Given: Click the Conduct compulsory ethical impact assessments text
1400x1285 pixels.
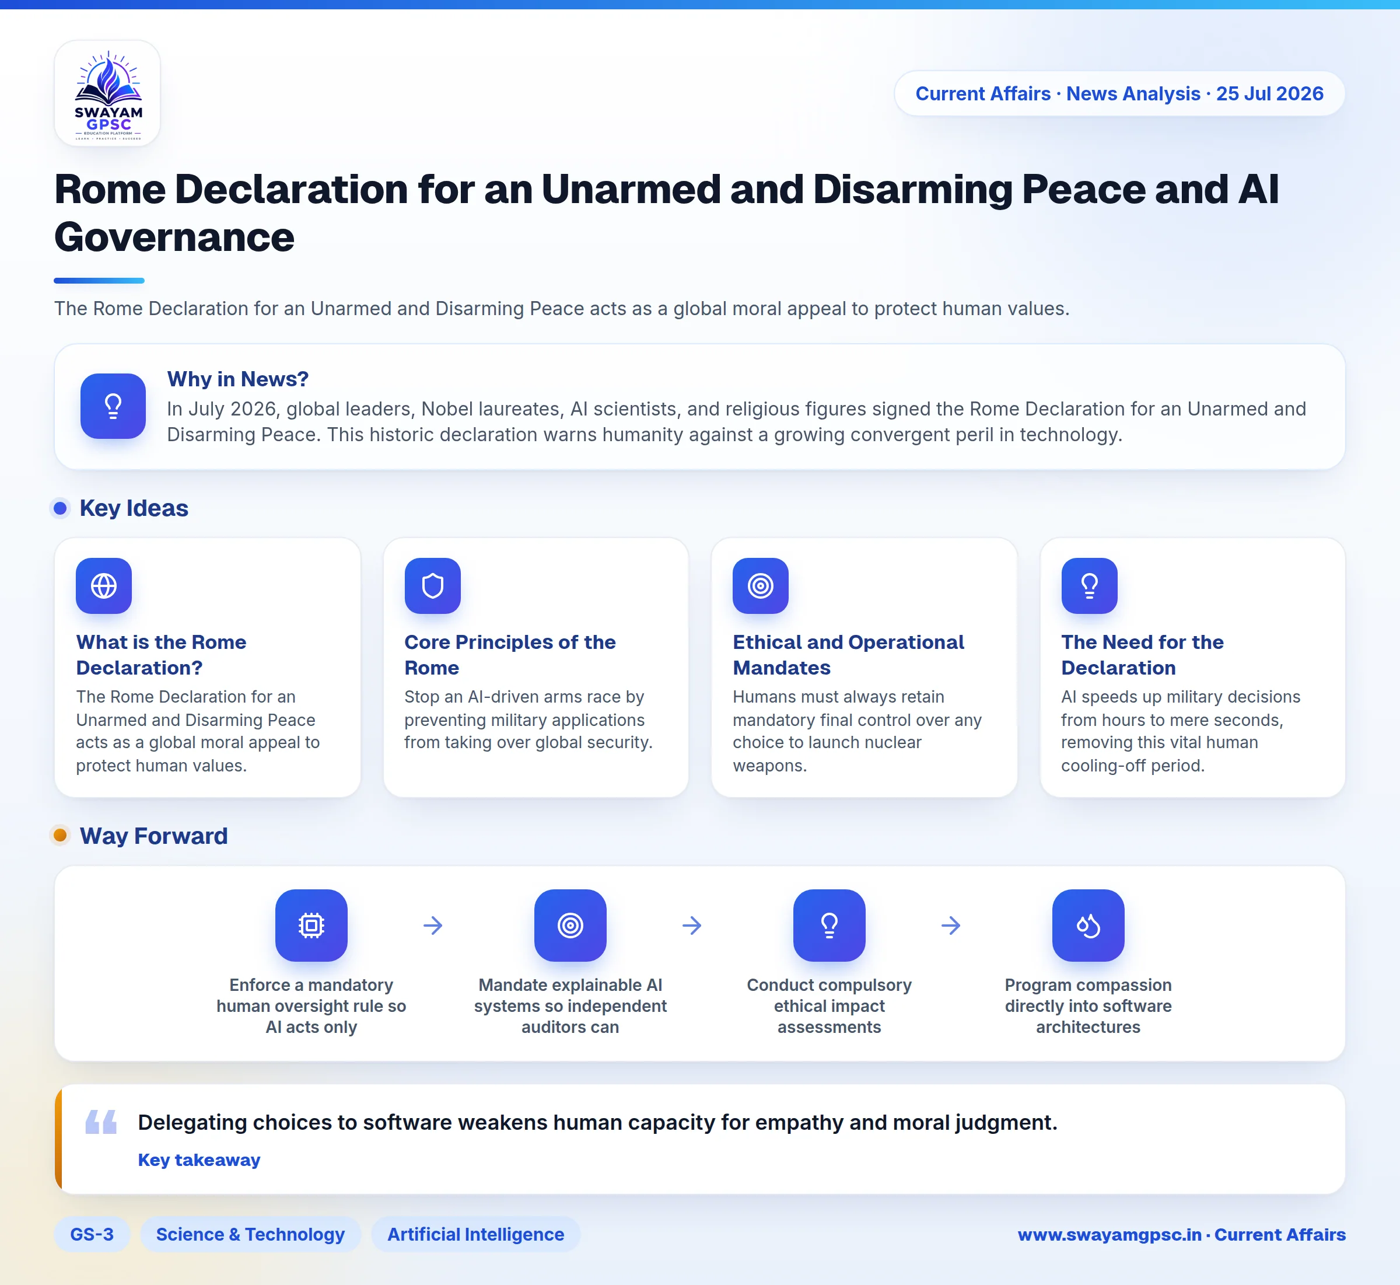Looking at the screenshot, I should (x=829, y=1005).
